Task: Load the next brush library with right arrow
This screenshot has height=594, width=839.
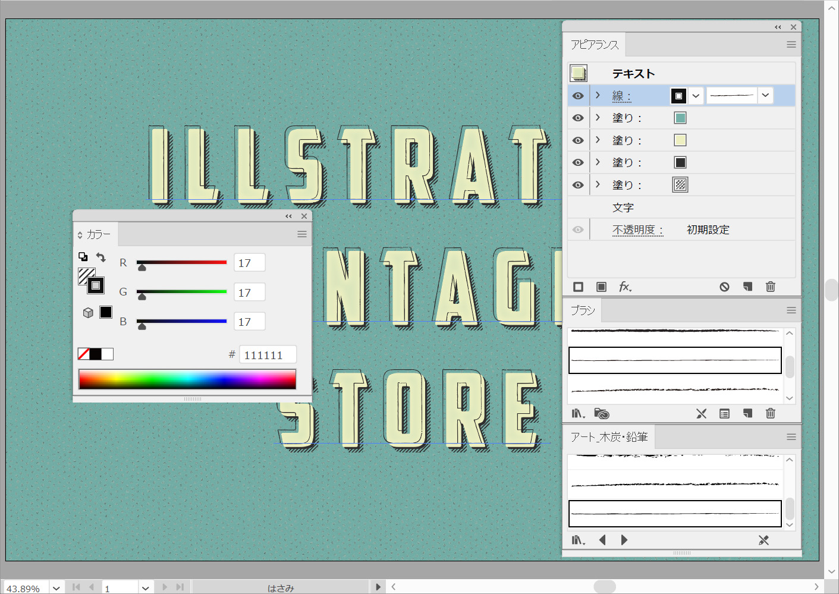Action: point(624,540)
